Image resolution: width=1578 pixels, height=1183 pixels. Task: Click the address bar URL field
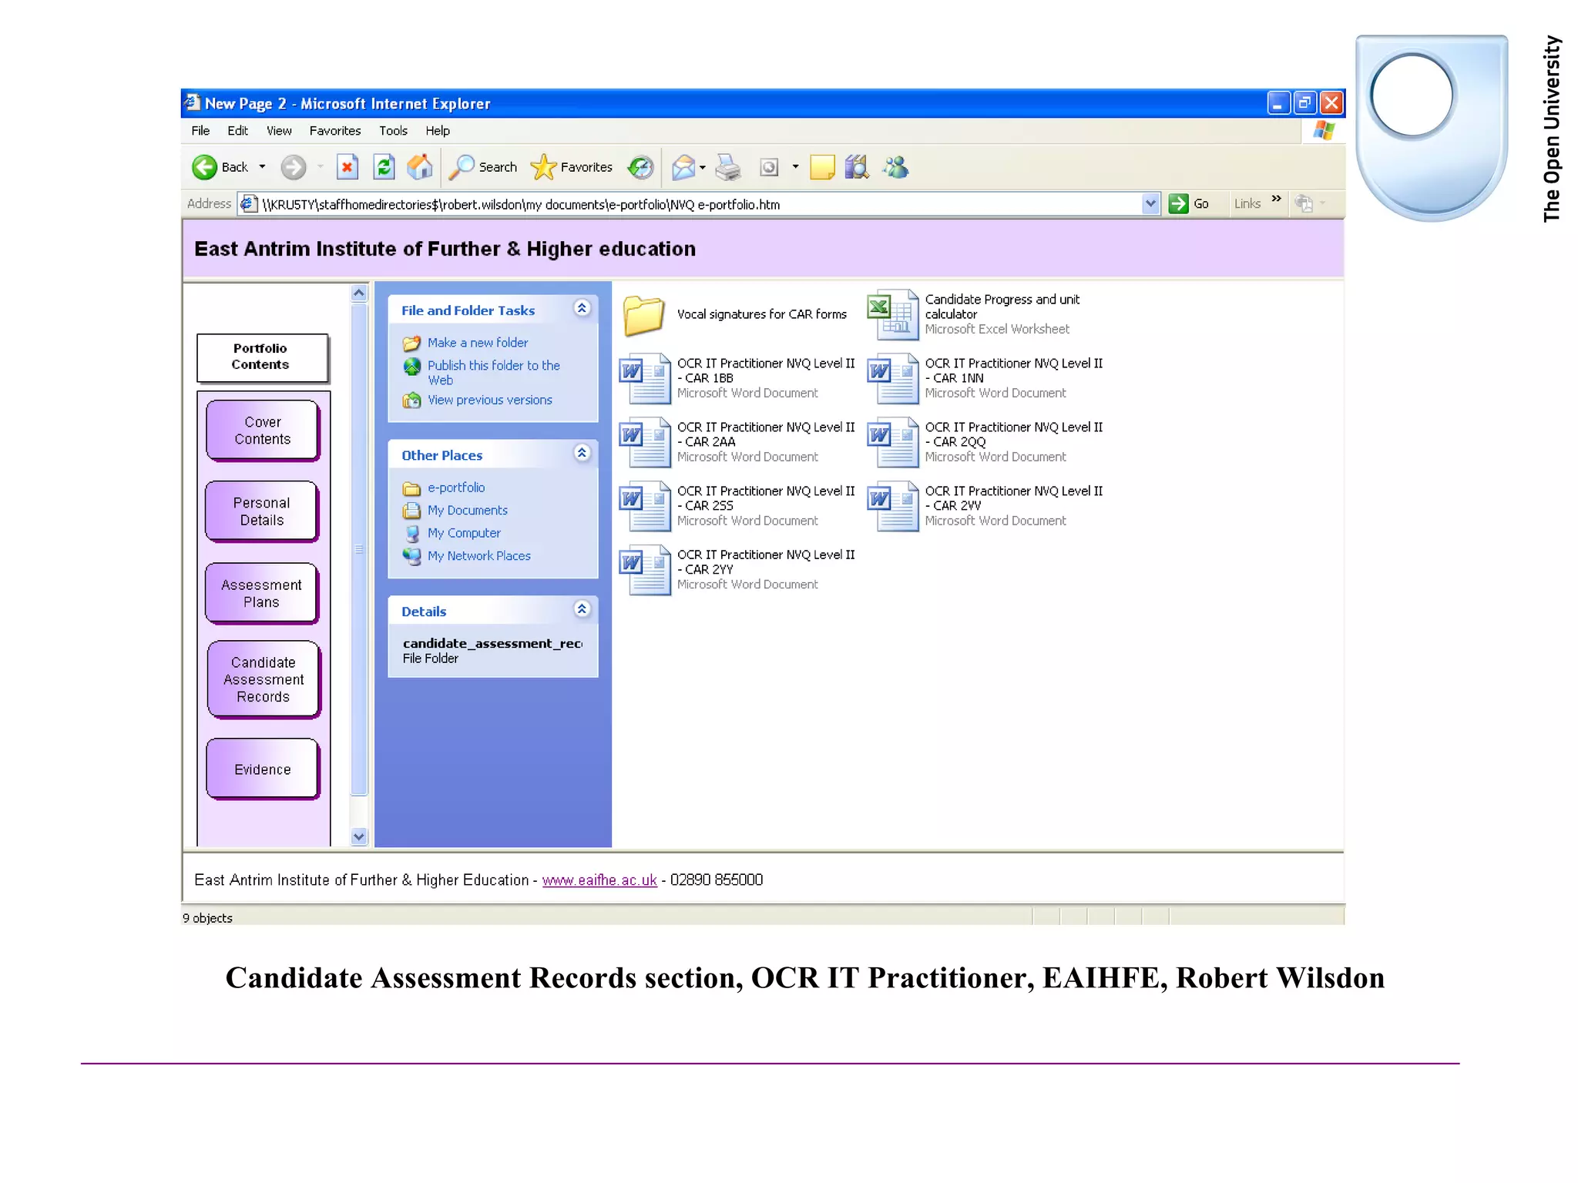[x=700, y=204]
